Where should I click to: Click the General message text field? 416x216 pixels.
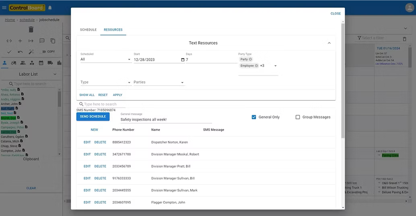166,120
